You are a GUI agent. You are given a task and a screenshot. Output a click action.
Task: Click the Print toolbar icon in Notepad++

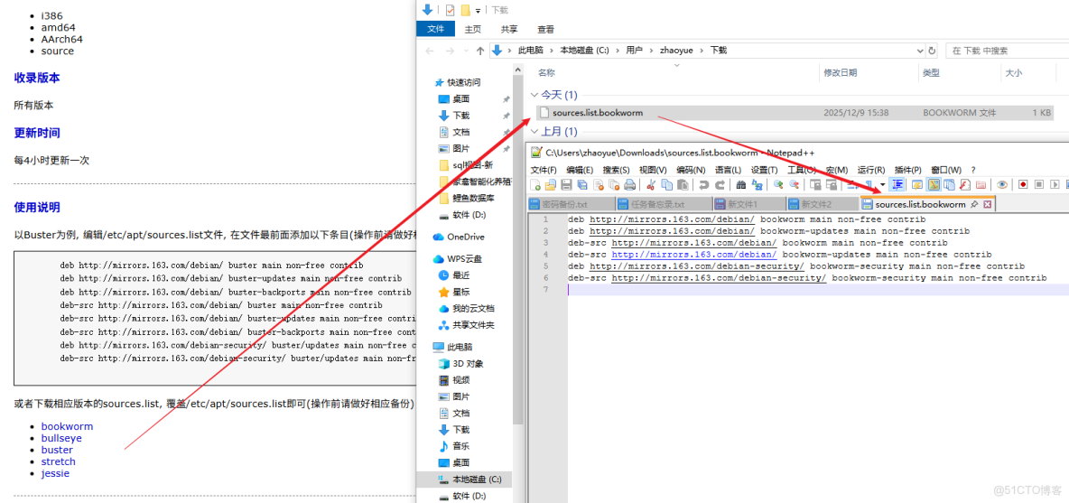coord(630,185)
